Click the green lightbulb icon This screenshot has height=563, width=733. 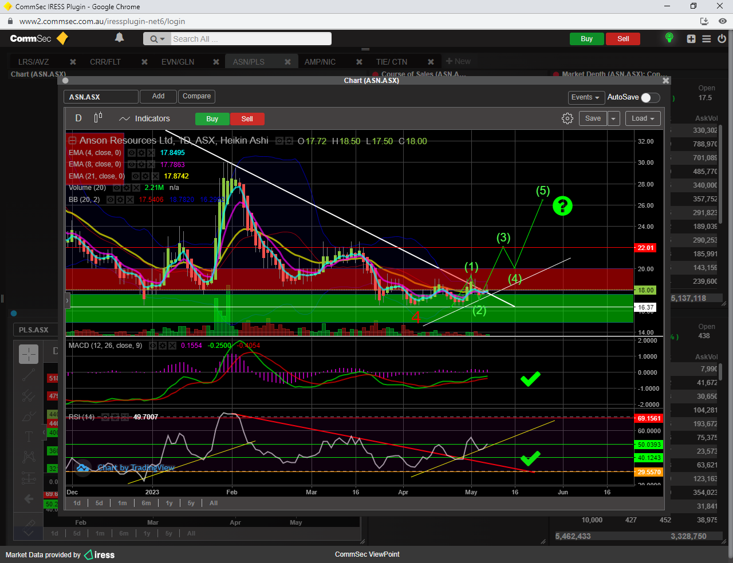[x=669, y=38]
